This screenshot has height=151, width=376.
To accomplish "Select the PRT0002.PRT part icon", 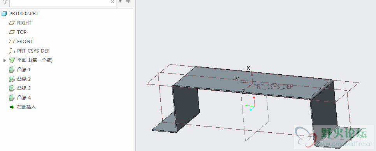I will (x=4, y=14).
